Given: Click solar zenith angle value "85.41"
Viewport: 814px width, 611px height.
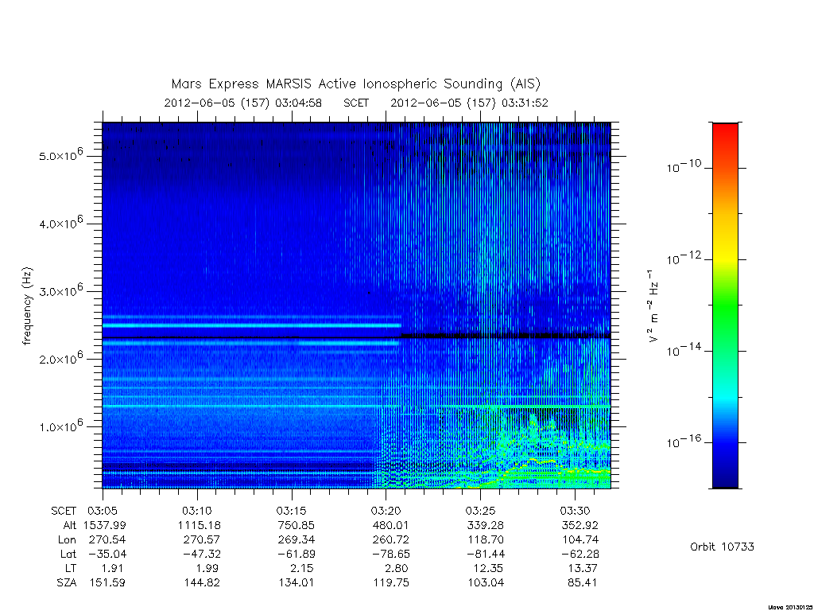Looking at the screenshot, I should tap(583, 583).
